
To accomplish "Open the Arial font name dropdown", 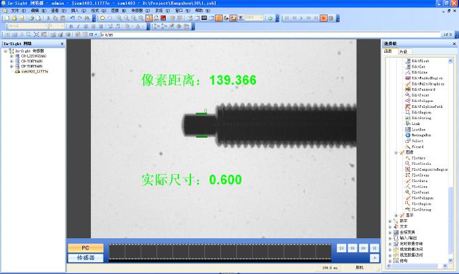I will pos(45,26).
